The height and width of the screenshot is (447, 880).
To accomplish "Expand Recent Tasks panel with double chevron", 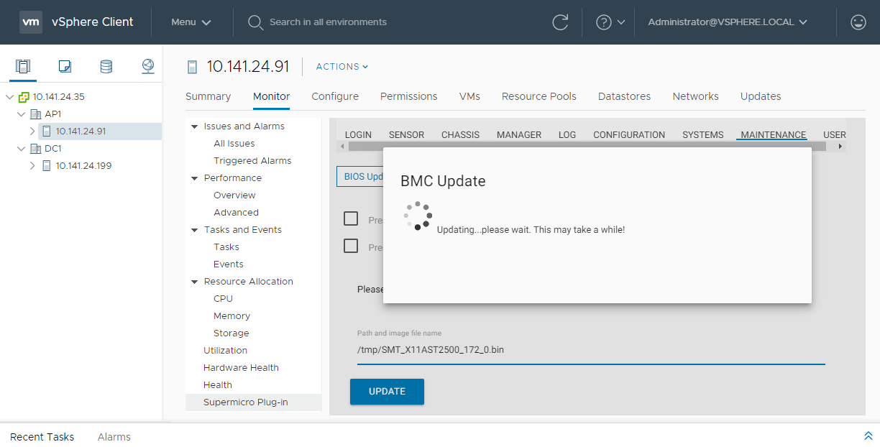I will (868, 436).
